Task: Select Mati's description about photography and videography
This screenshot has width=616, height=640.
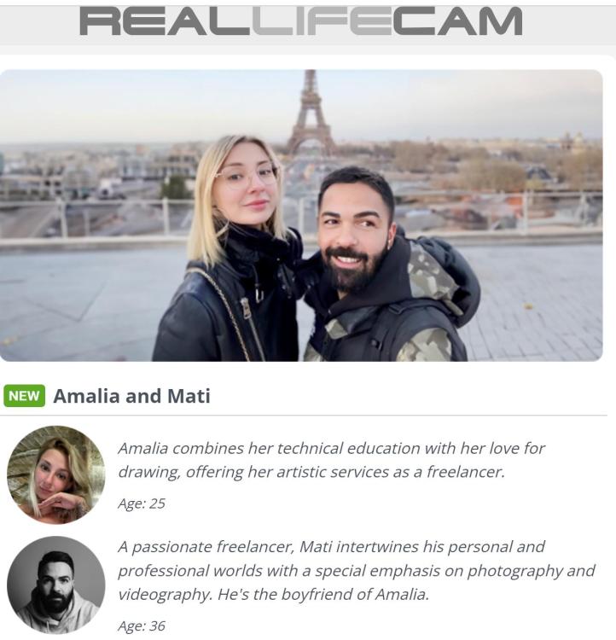Action: (356, 570)
